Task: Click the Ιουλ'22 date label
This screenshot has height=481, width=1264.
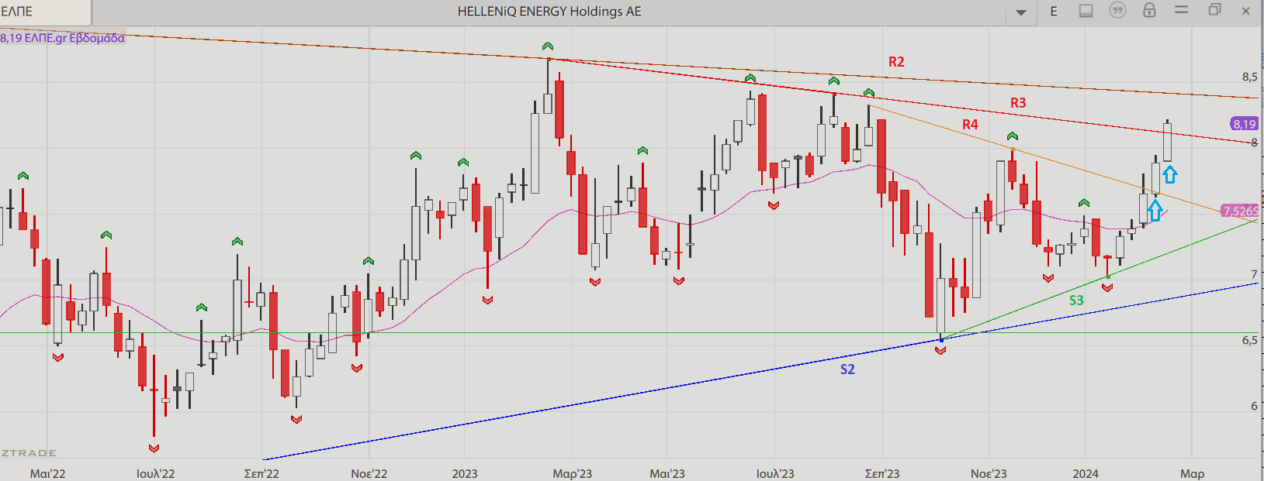Action: click(x=155, y=473)
